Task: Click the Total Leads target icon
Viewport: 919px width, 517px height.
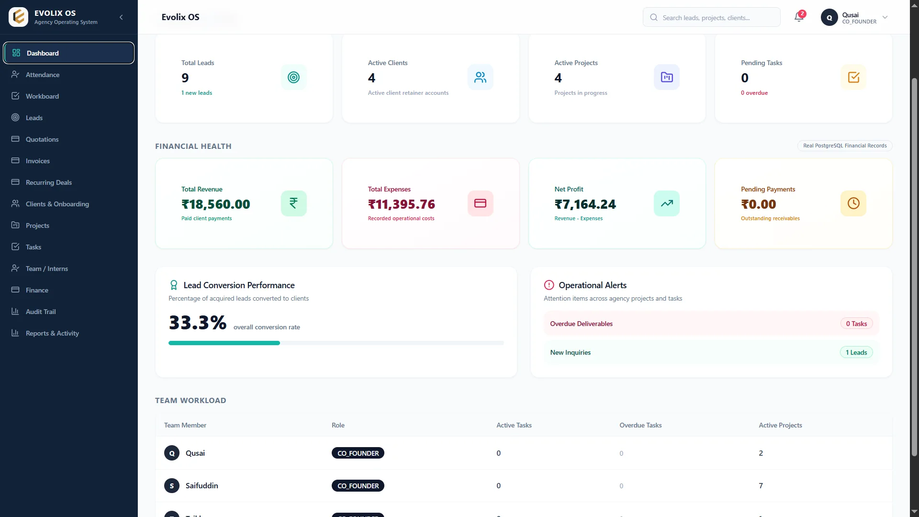Action: pos(293,77)
